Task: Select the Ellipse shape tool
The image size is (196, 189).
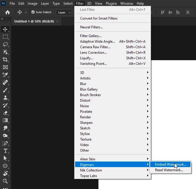Action: tap(5, 166)
